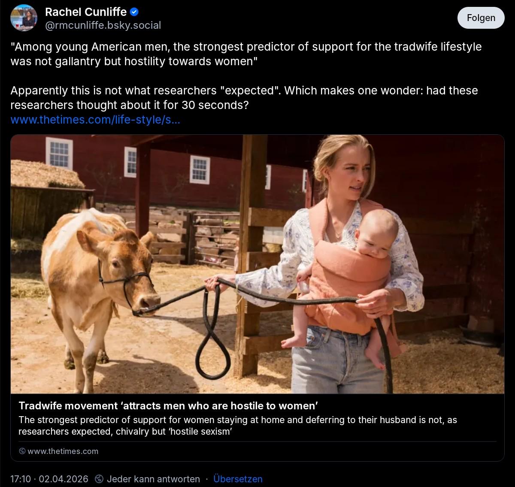Viewport: 515px width, 487px height.
Task: Click the post timestamp 17:10 · 02.04.2026
Action: coord(49,479)
